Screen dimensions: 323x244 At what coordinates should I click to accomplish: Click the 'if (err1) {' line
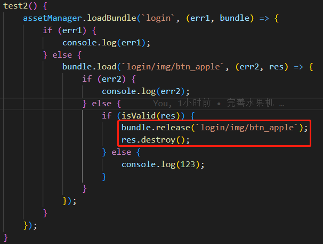pyautogui.click(x=69, y=30)
